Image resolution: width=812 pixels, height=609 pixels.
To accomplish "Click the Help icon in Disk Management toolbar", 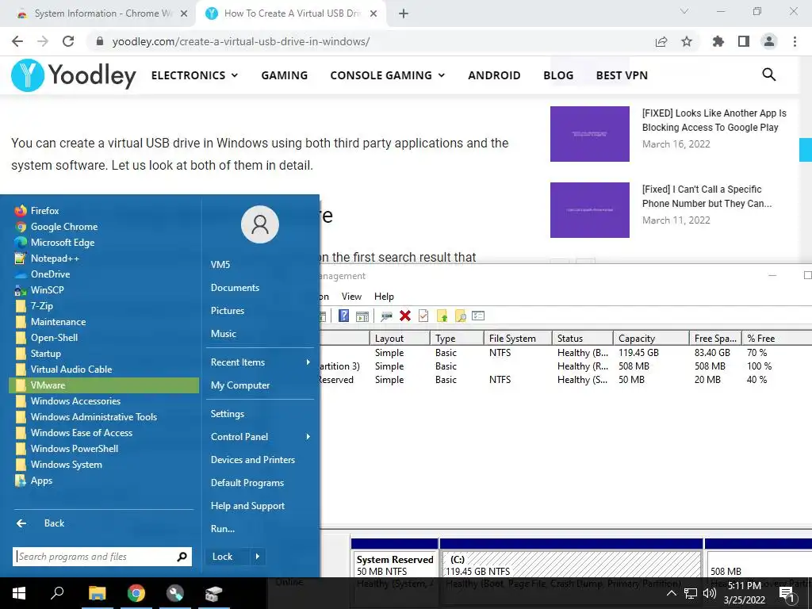I will [x=343, y=316].
